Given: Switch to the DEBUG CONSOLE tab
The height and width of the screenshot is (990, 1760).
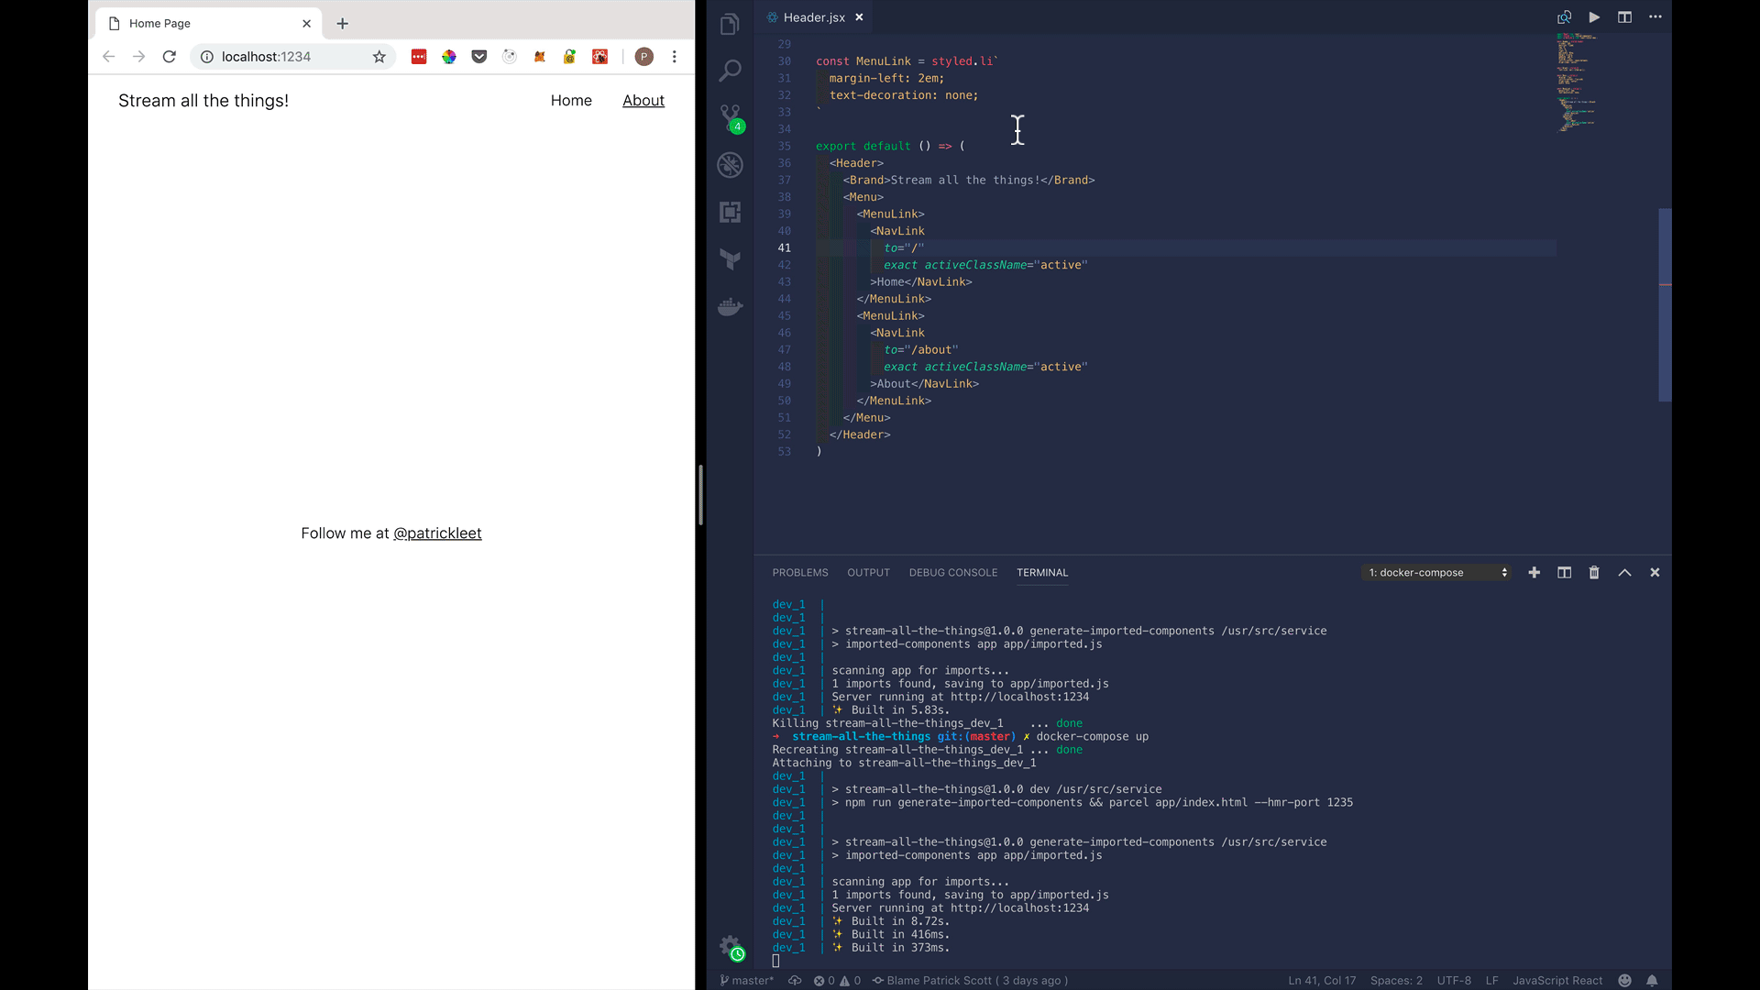Looking at the screenshot, I should tap(952, 573).
